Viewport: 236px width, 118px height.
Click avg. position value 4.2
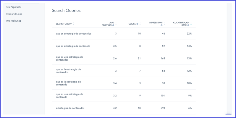coord(115,108)
